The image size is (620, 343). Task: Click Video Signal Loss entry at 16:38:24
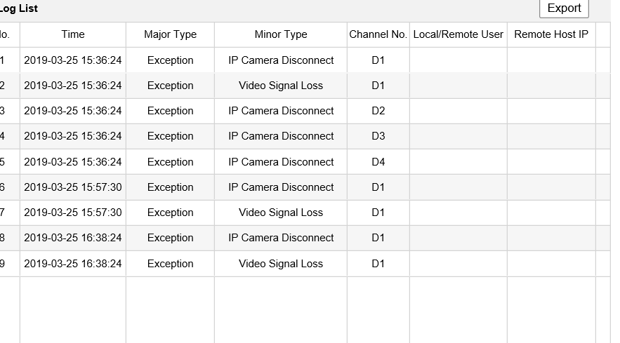coord(281,264)
